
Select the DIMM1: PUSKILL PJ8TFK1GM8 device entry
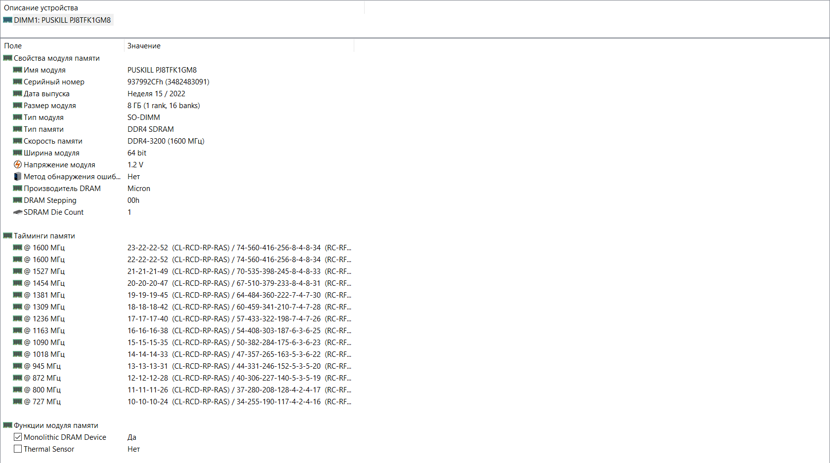coord(57,20)
